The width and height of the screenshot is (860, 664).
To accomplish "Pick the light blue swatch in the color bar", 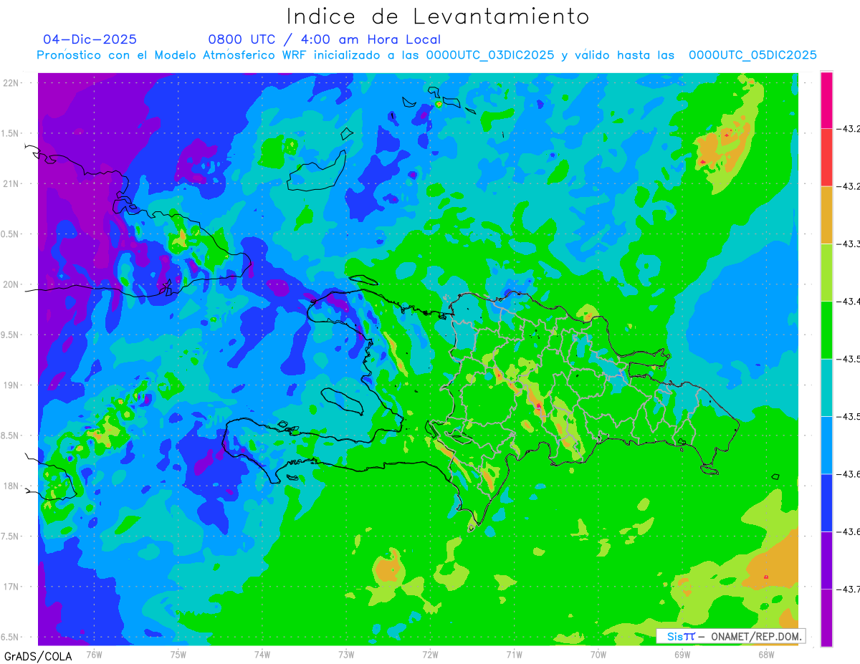I will (826, 445).
